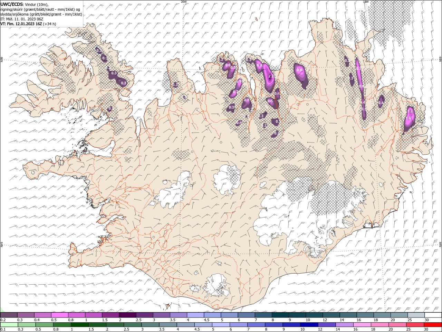Screen dimensions: 442x332
Task: Select the dusky plum swatch between 0.2 and 0.3
Action: click(x=9, y=315)
